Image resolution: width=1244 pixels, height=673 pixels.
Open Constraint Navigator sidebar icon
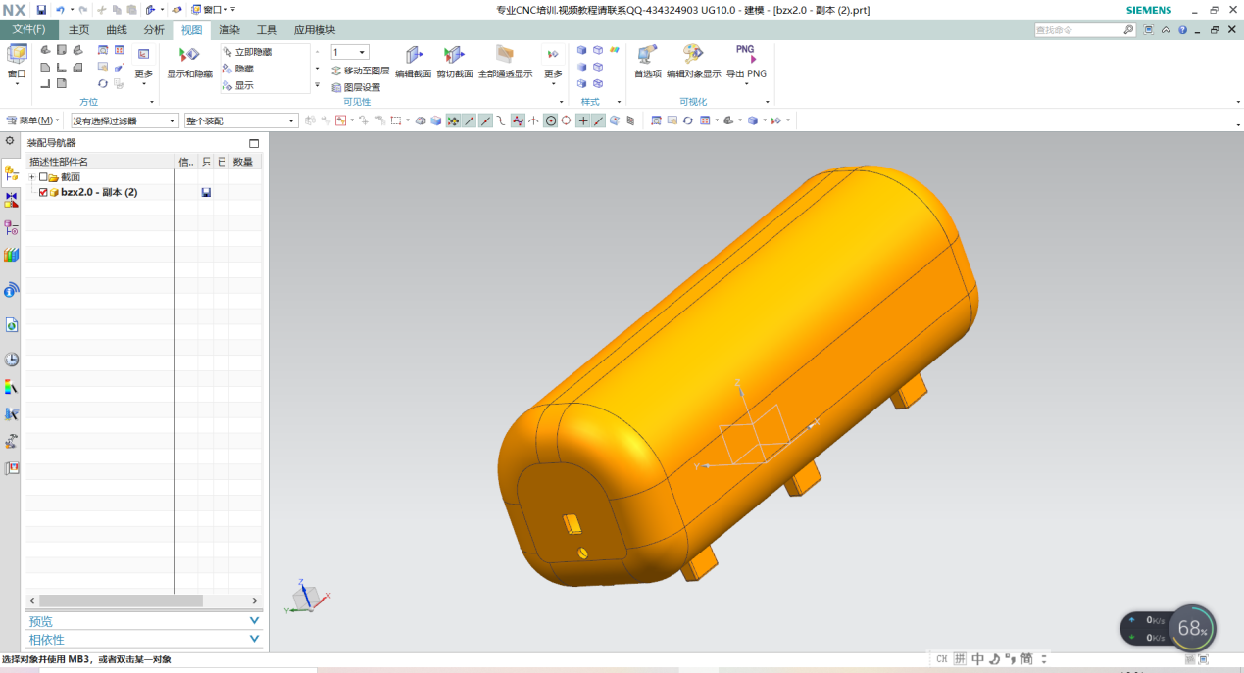tap(12, 200)
